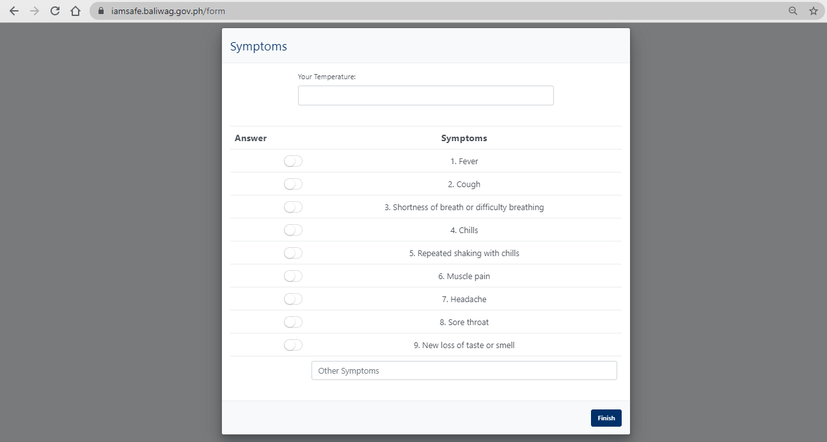Enable Repeated shaking with chills switch
The image size is (827, 442).
point(293,253)
